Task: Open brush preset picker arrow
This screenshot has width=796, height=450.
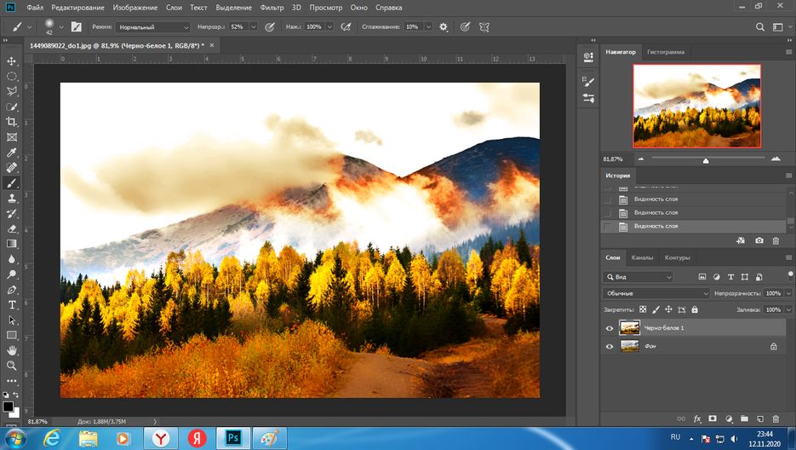Action: tap(61, 27)
